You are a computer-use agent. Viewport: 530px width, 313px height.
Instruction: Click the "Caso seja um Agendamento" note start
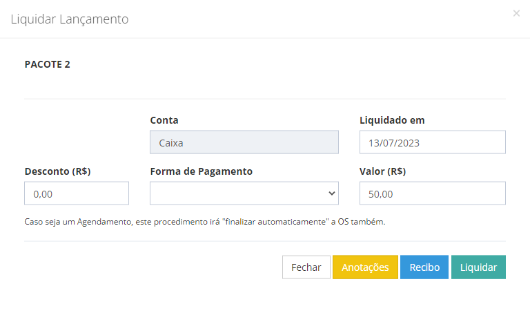coord(78,222)
